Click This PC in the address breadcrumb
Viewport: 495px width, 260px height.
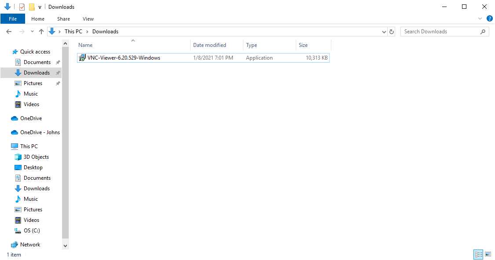[73, 32]
